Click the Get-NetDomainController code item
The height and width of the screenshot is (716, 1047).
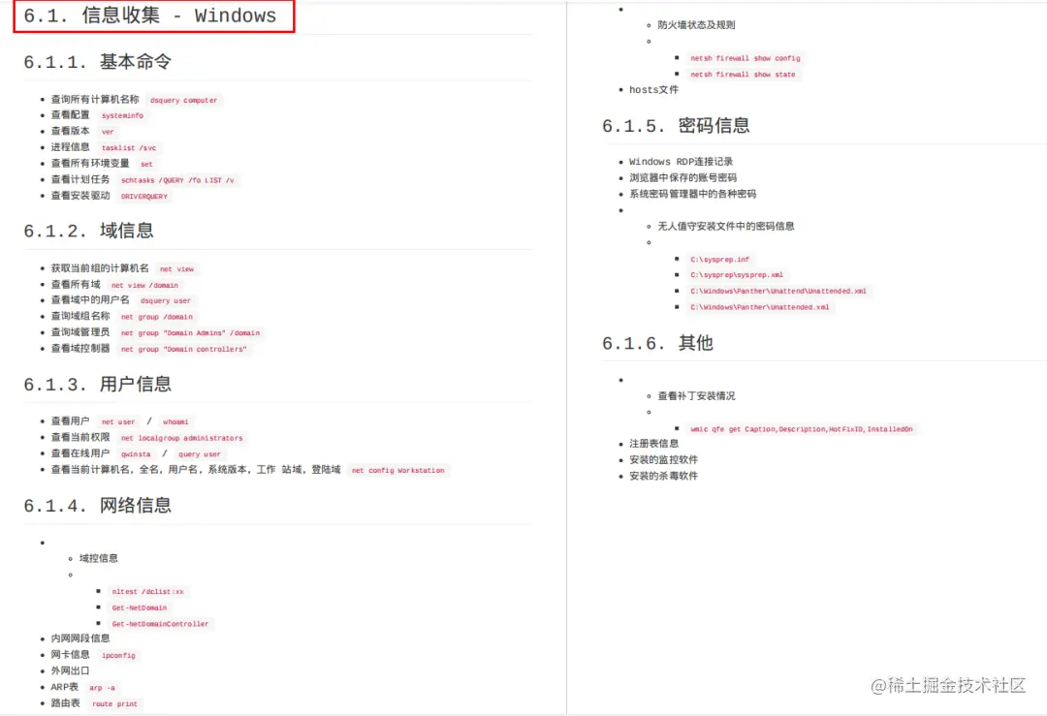[x=160, y=624]
